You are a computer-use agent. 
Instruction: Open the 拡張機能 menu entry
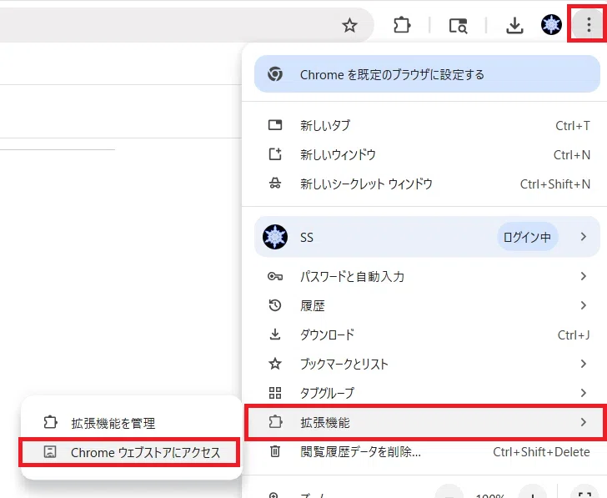point(426,422)
